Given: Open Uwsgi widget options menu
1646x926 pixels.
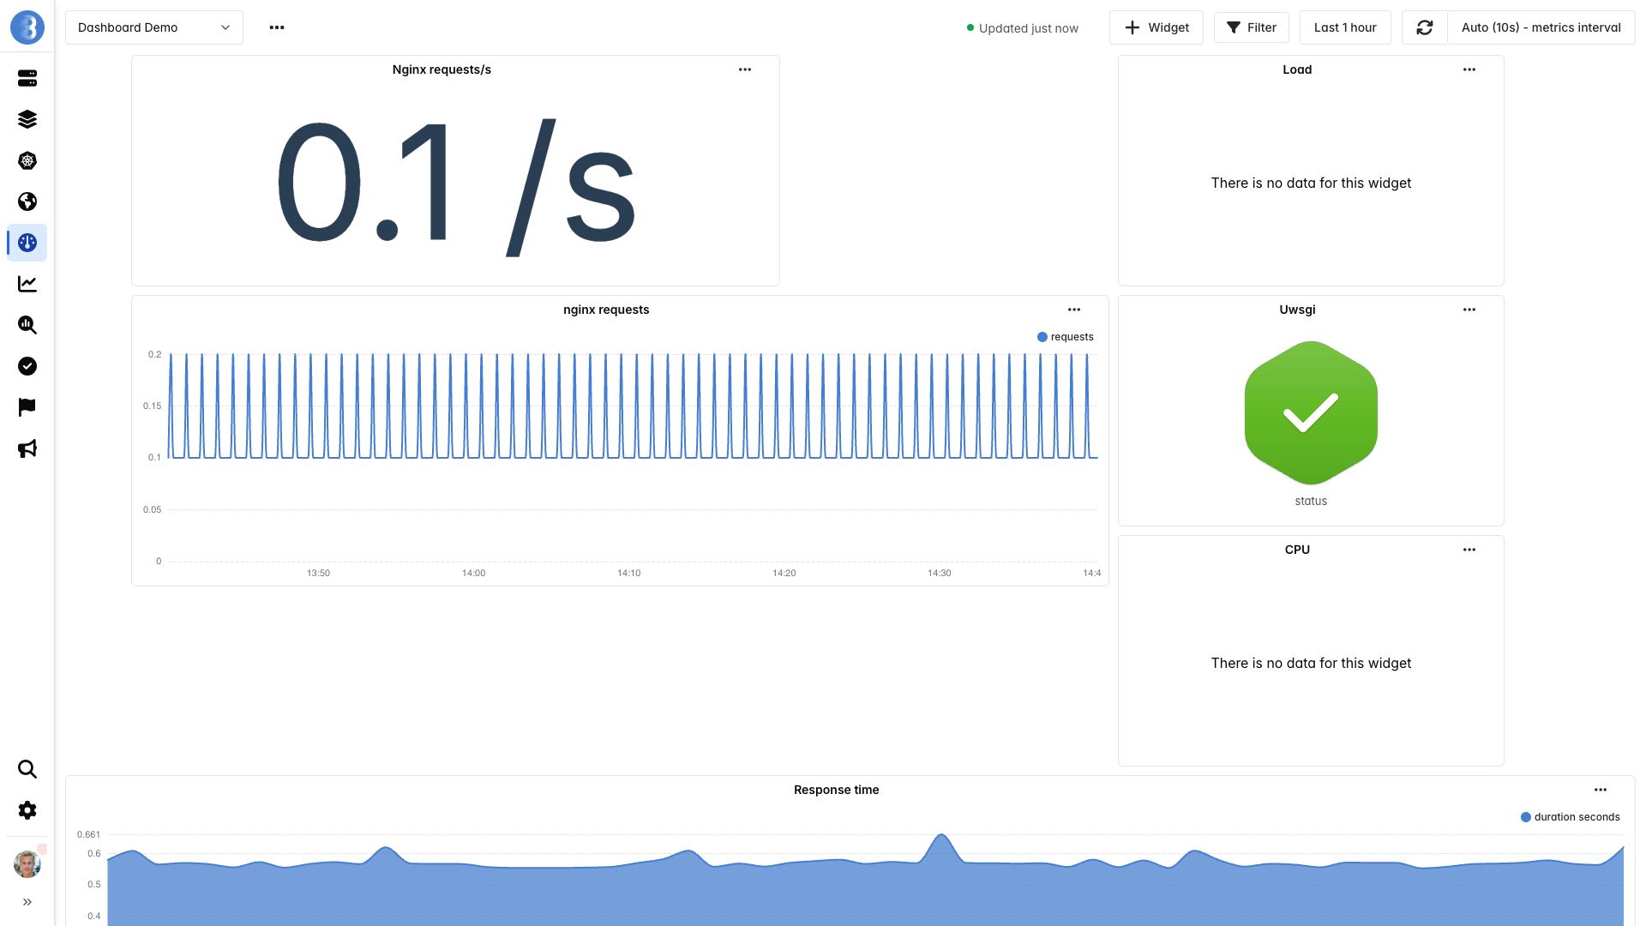Looking at the screenshot, I should (1469, 310).
